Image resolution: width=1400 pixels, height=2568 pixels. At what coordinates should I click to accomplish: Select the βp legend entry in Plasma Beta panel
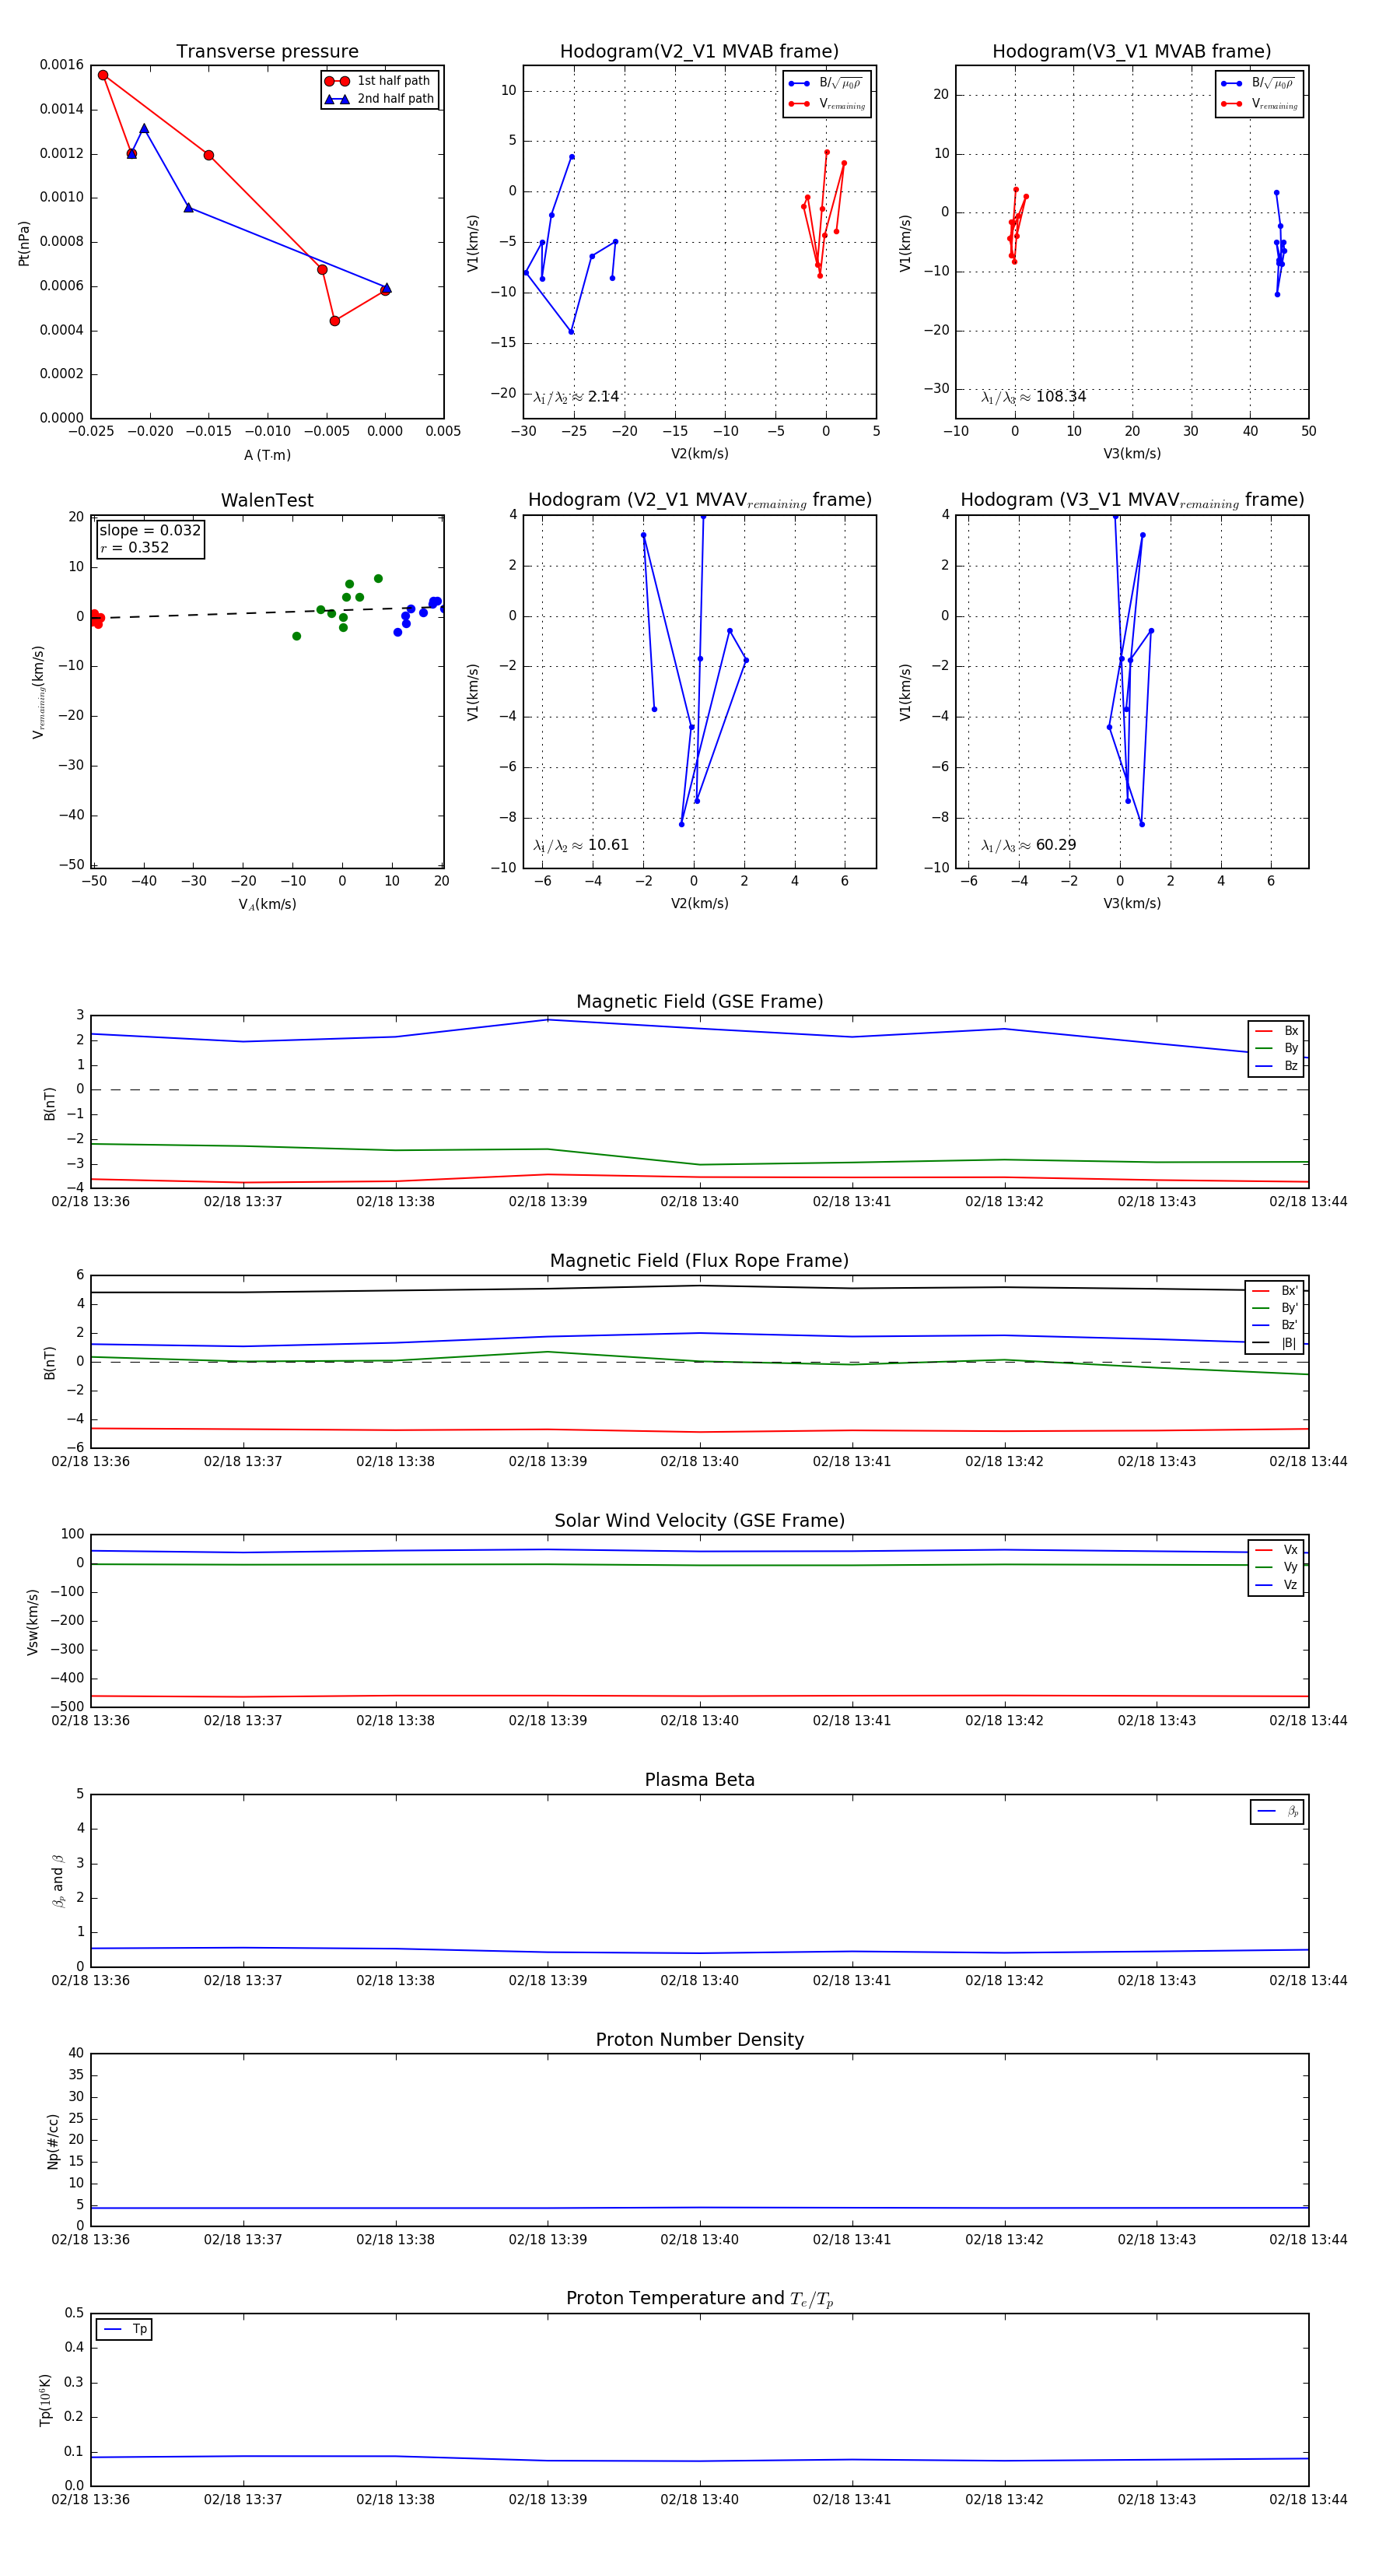(1277, 1812)
